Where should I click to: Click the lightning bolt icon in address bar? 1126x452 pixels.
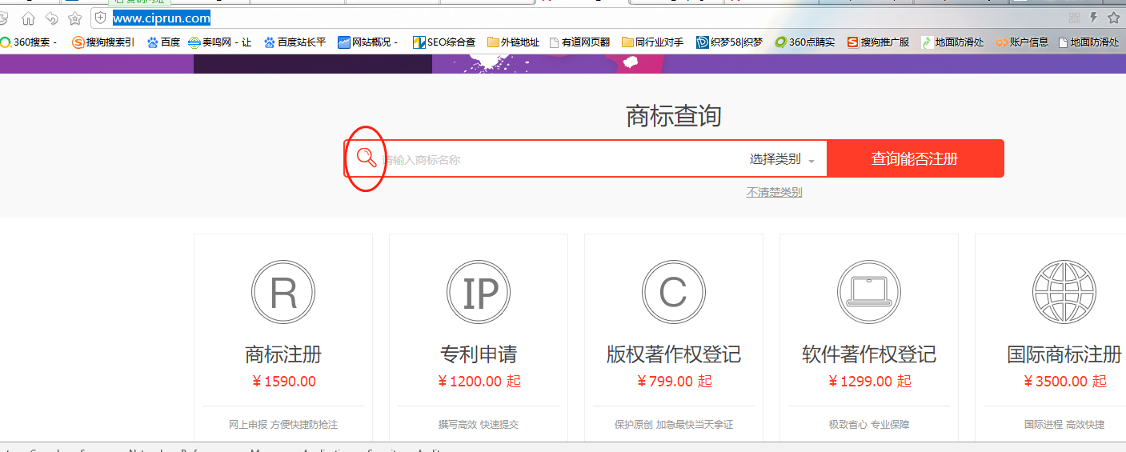(1093, 18)
